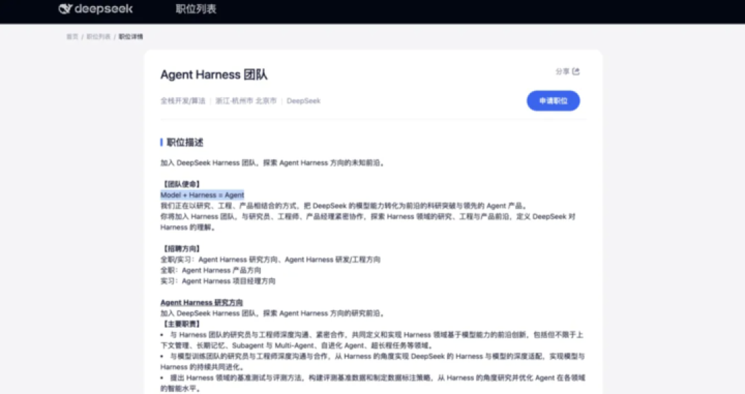The height and width of the screenshot is (394, 745).
Task: Open 职位列表 in the breadcrumb
Action: [x=99, y=37]
